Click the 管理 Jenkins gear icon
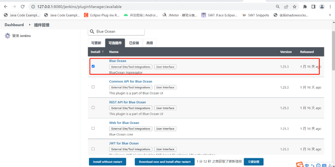 [x=7, y=36]
